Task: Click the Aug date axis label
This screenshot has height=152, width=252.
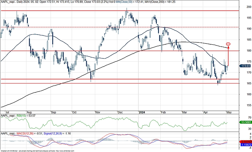Action: pyautogui.click(x=29, y=112)
